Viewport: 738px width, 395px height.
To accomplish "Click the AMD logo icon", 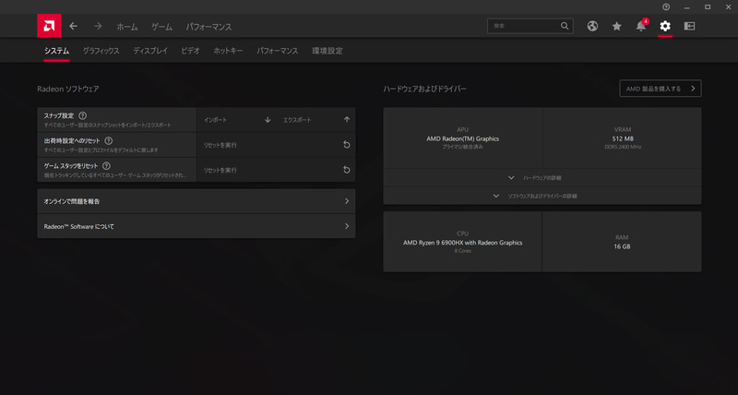I will pyautogui.click(x=49, y=26).
